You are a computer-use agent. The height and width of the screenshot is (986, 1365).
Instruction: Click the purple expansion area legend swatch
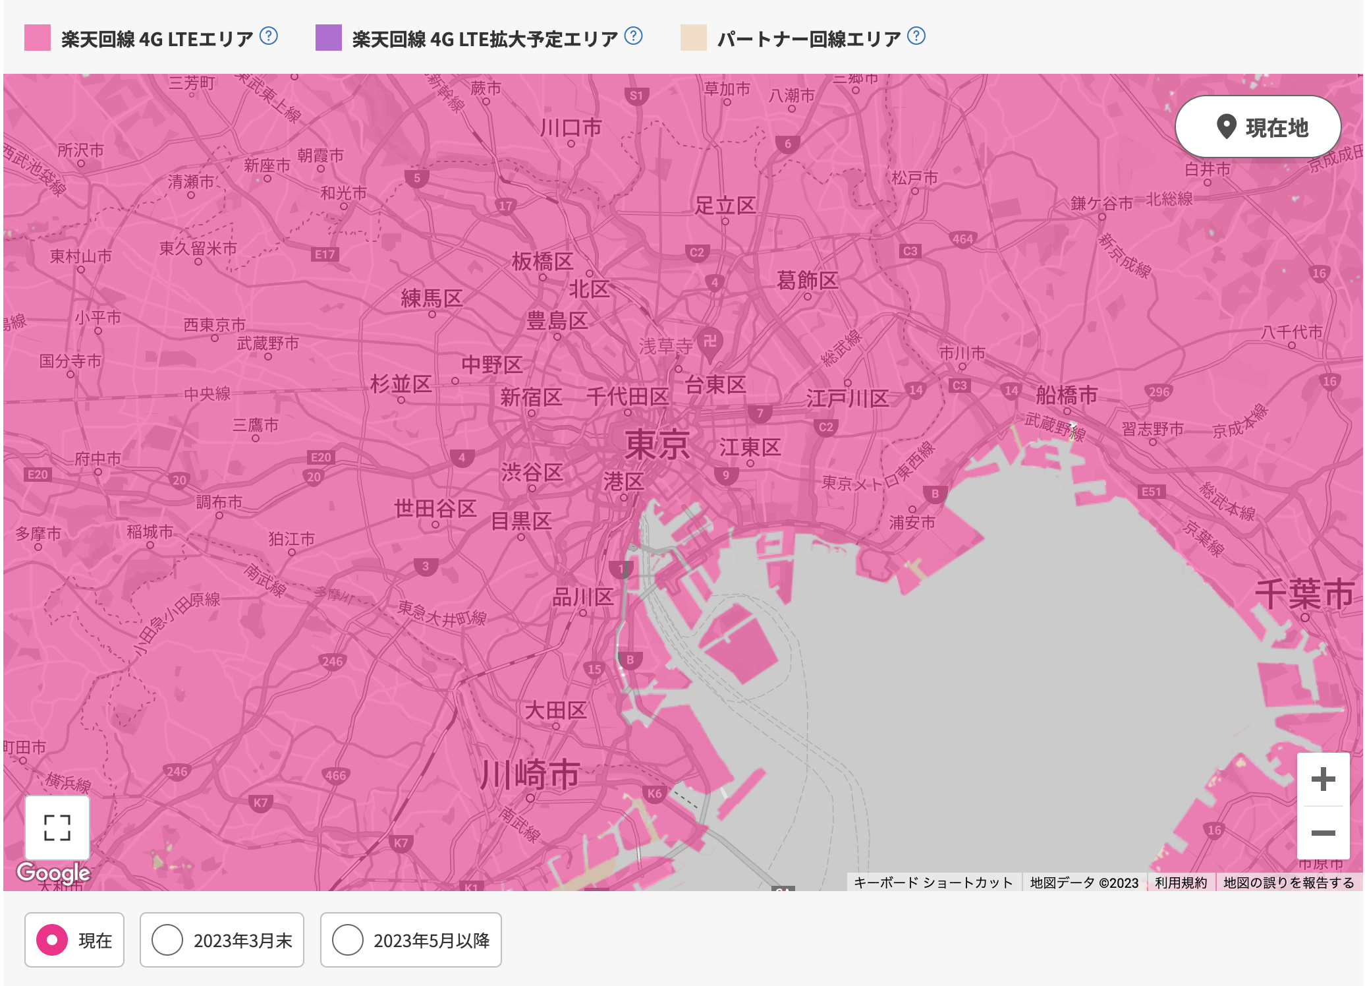329,38
